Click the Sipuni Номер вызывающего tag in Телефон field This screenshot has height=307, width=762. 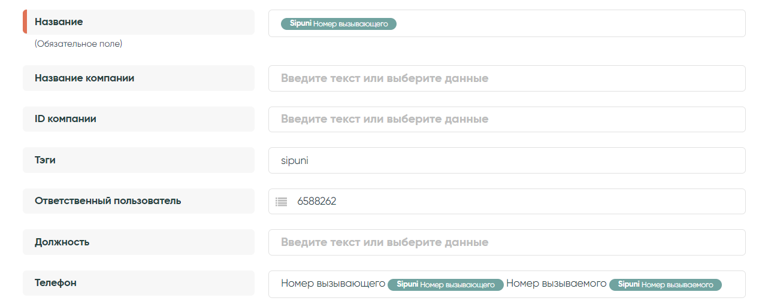coord(445,284)
